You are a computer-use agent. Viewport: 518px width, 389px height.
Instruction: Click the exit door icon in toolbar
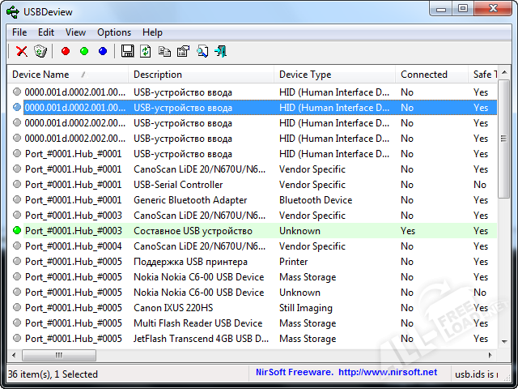[x=220, y=51]
